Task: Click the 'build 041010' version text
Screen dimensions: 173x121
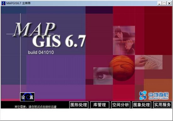Action: [41, 52]
